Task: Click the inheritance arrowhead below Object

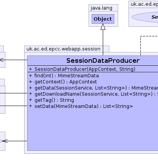Action: tap(103, 27)
